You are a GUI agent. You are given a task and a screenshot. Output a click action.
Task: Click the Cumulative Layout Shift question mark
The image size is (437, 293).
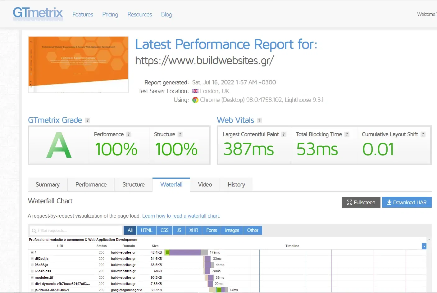click(x=423, y=134)
